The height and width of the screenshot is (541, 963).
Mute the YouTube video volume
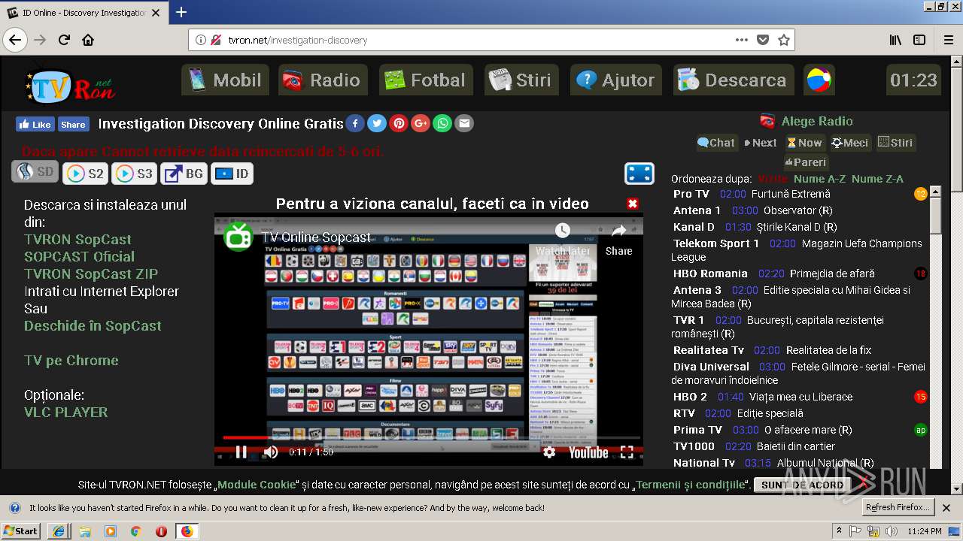pyautogui.click(x=271, y=452)
